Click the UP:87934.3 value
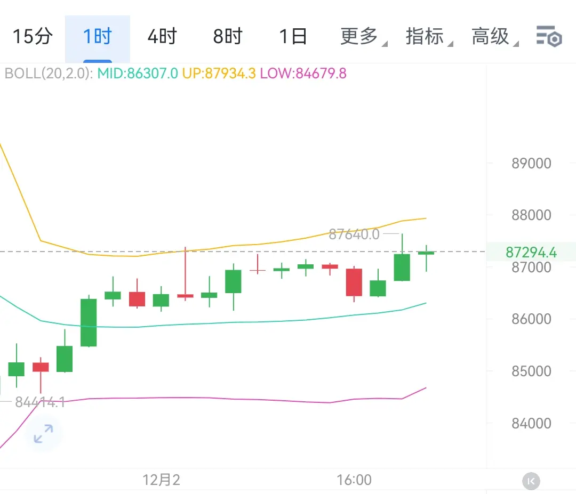 tap(219, 74)
